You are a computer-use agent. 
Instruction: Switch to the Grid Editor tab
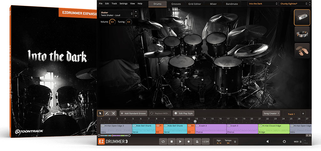(x=195, y=4)
